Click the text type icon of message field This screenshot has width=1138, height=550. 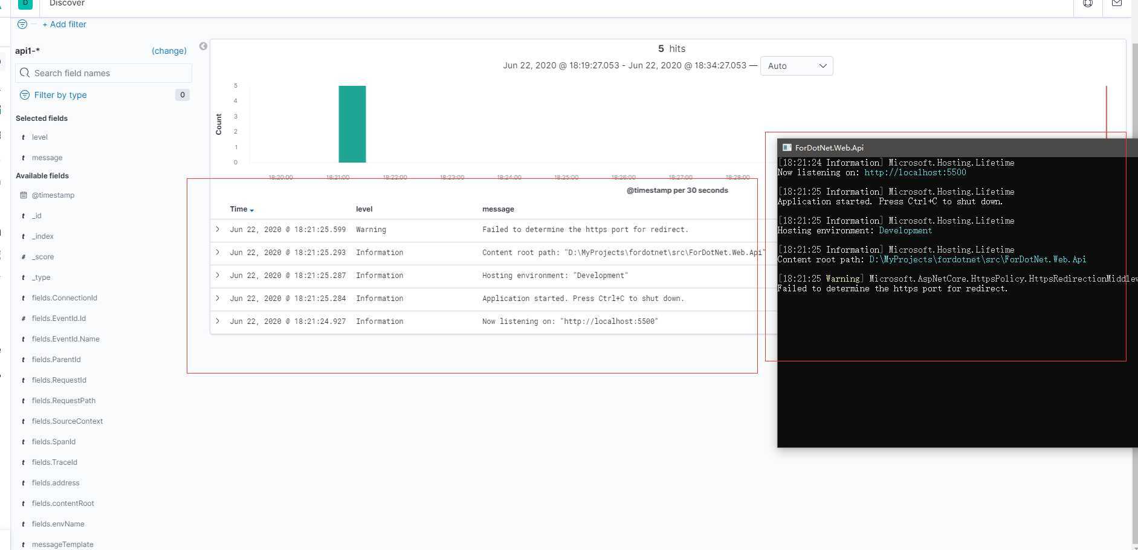pos(24,158)
